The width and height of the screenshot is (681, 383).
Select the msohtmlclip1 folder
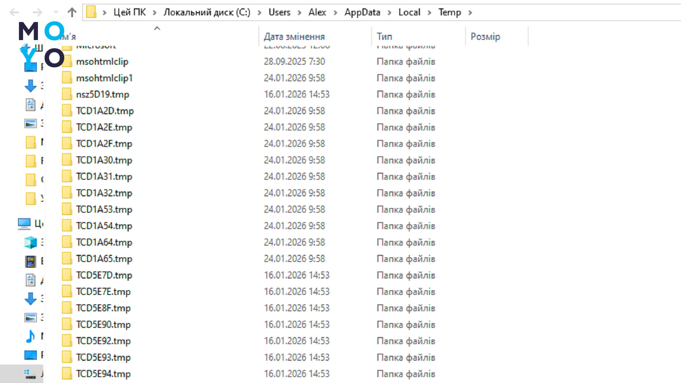(x=104, y=78)
